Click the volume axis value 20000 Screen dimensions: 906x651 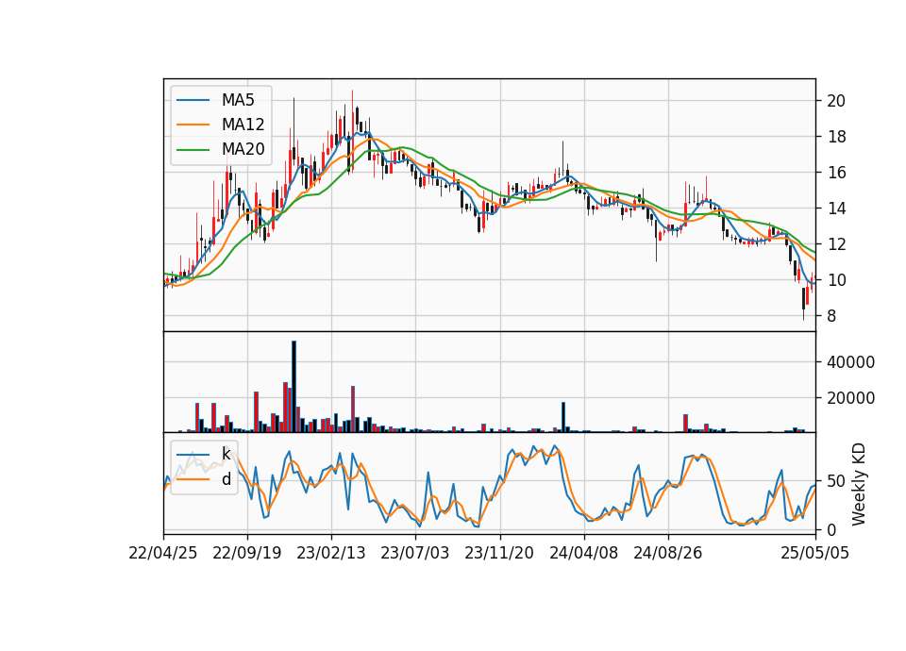(850, 398)
